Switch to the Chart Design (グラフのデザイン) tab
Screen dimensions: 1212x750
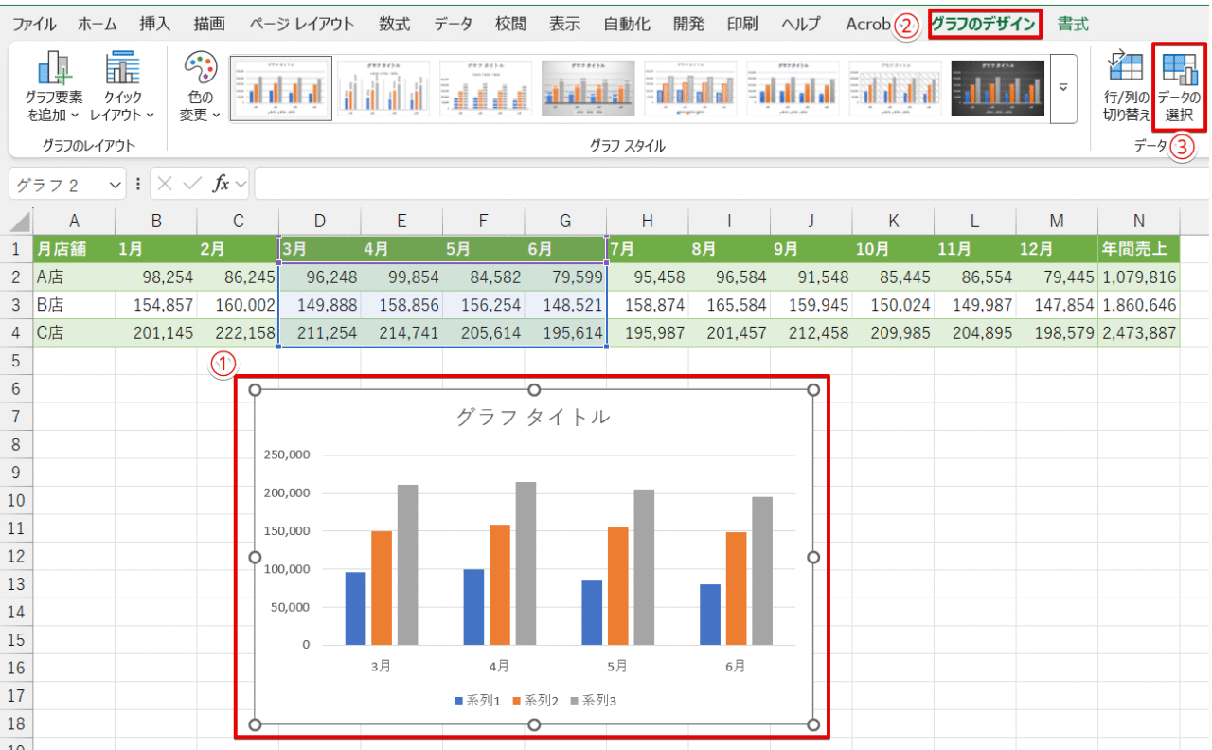(983, 25)
